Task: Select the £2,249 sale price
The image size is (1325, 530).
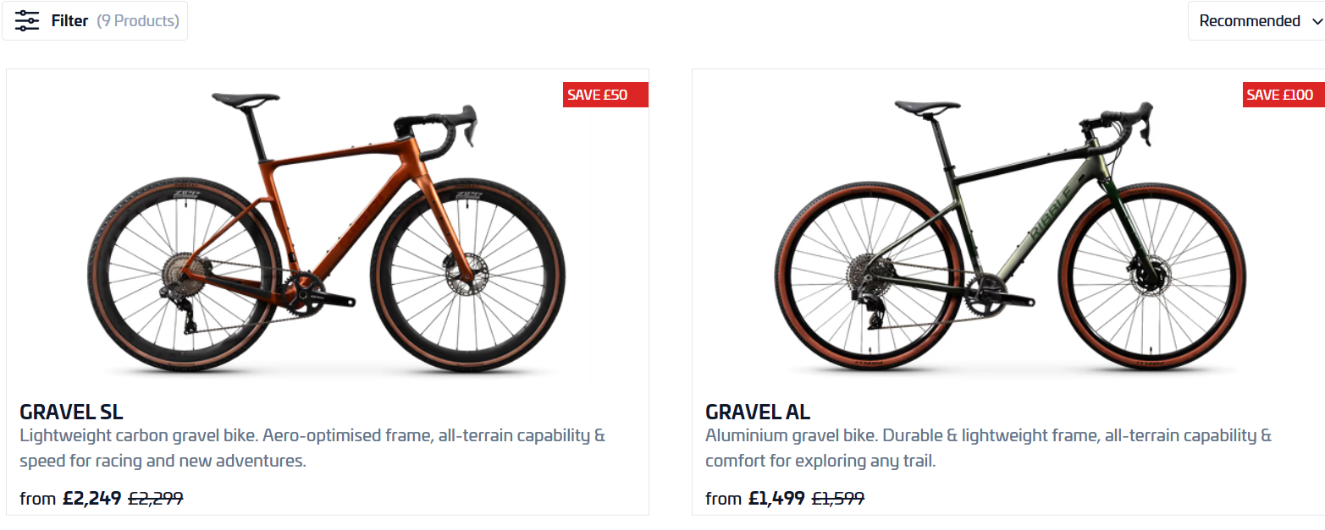Action: [92, 499]
